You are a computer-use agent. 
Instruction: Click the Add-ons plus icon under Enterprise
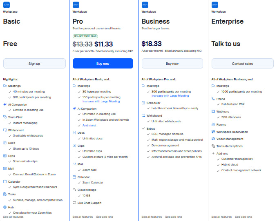[213, 153]
